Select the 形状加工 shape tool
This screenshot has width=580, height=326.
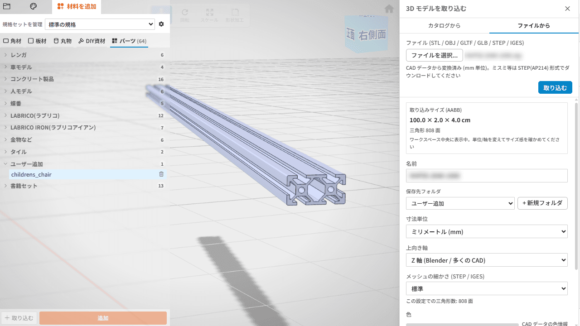[235, 15]
